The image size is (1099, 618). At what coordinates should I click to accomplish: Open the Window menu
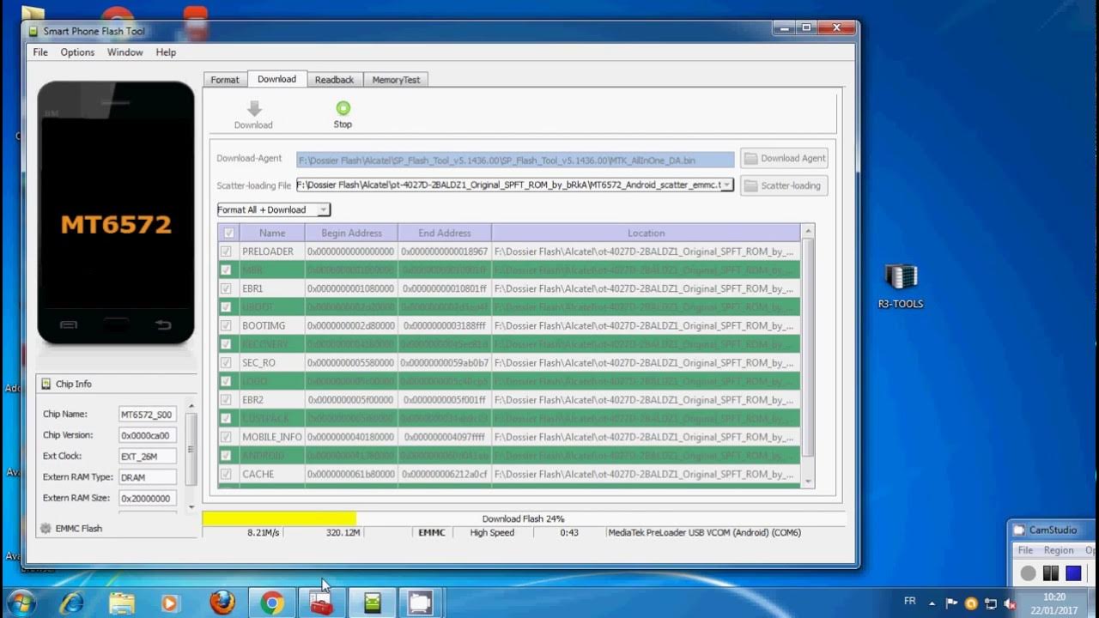pyautogui.click(x=124, y=52)
